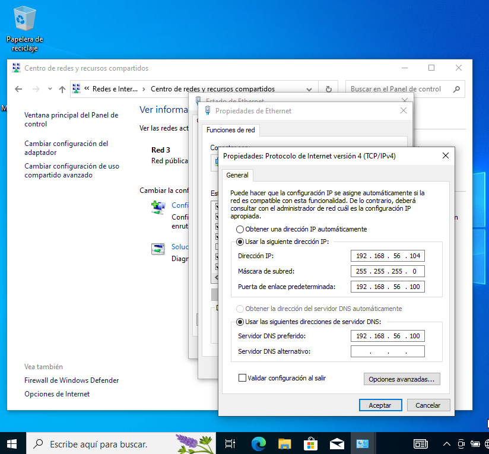Open the address bar history dropdown
Image resolution: width=489 pixels, height=454 pixels.
tap(309, 90)
